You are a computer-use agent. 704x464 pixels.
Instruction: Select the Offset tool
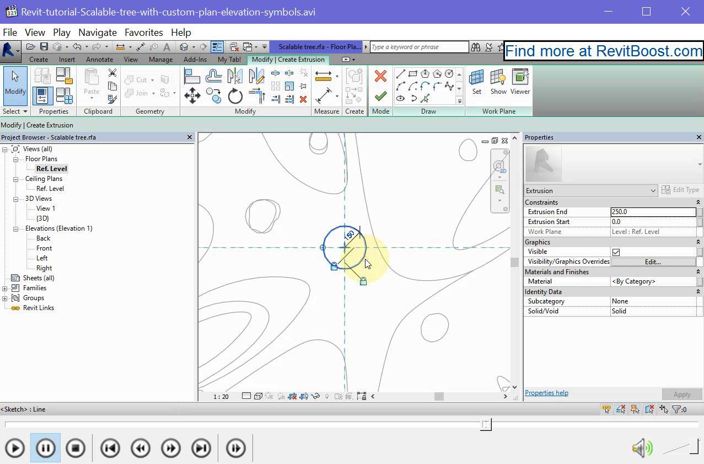213,76
